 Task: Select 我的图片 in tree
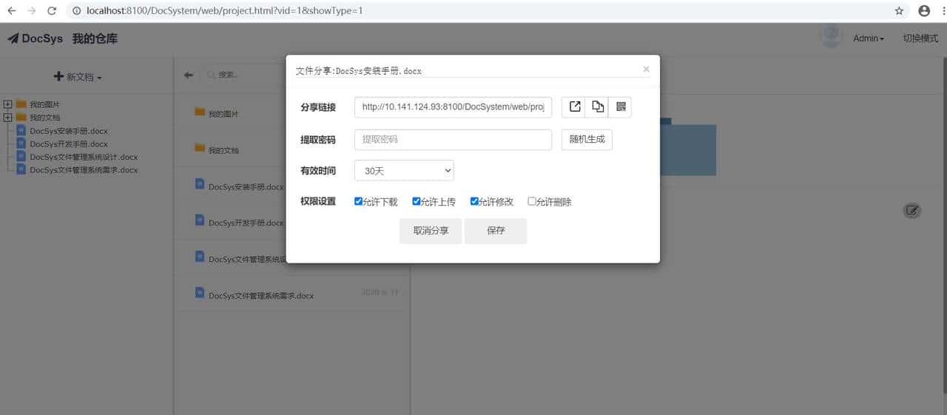click(x=44, y=104)
